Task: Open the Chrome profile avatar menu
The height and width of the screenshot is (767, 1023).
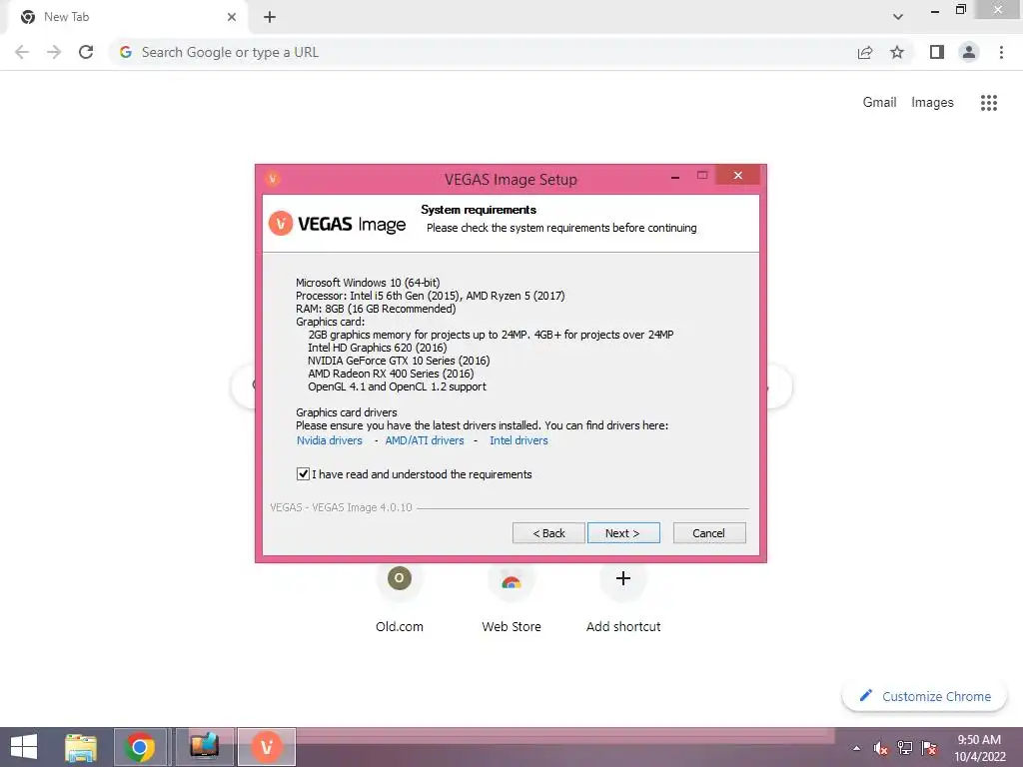Action: click(969, 52)
